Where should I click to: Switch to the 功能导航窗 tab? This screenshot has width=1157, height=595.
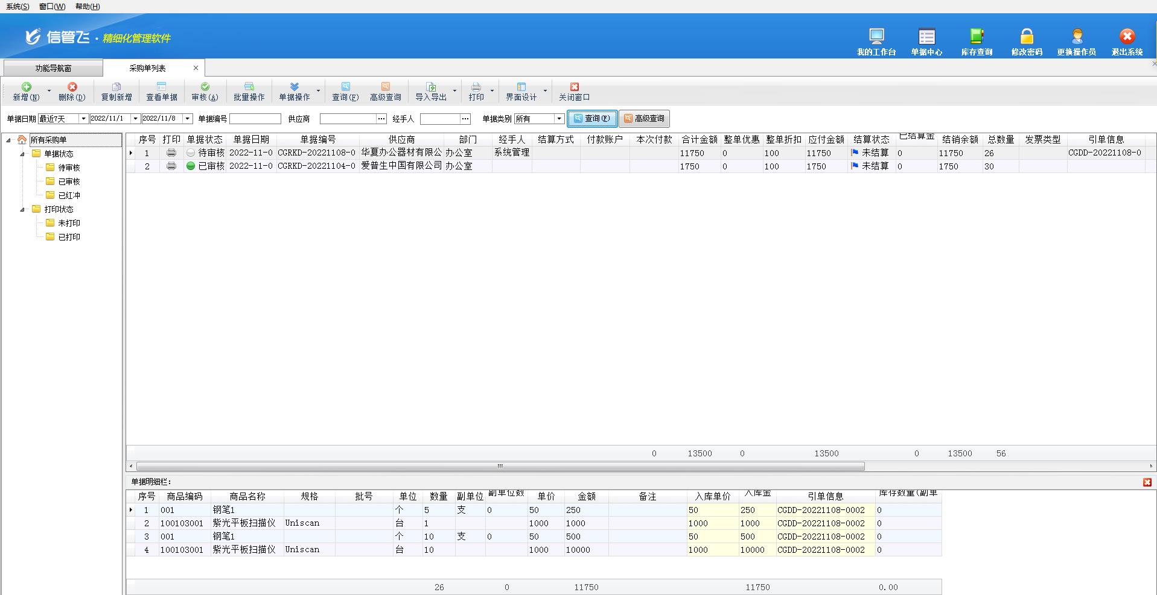(x=53, y=68)
